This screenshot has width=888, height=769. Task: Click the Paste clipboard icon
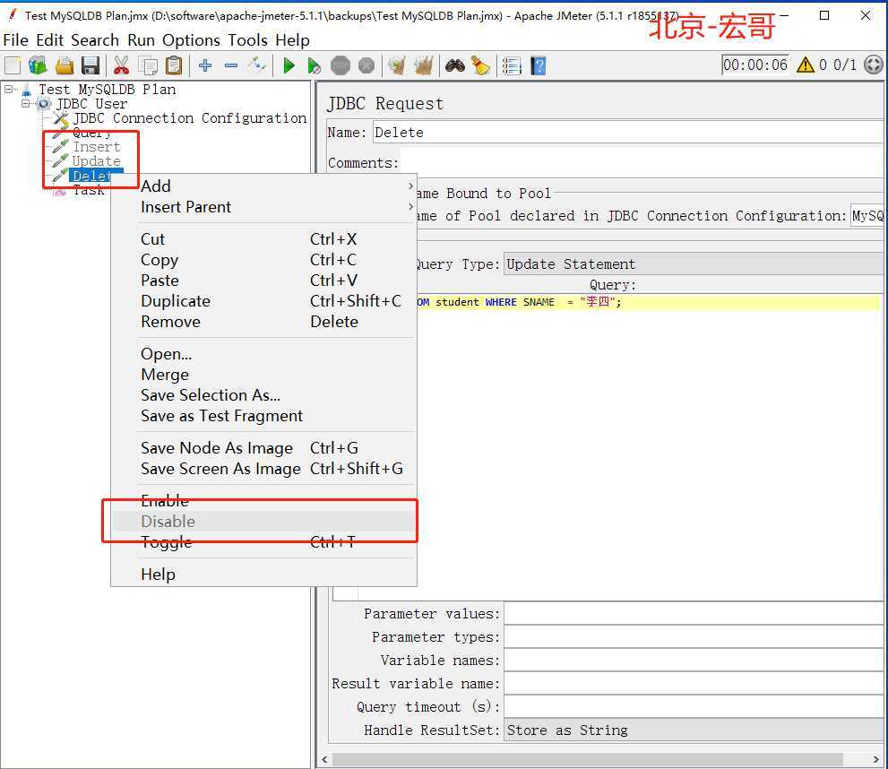tap(175, 65)
